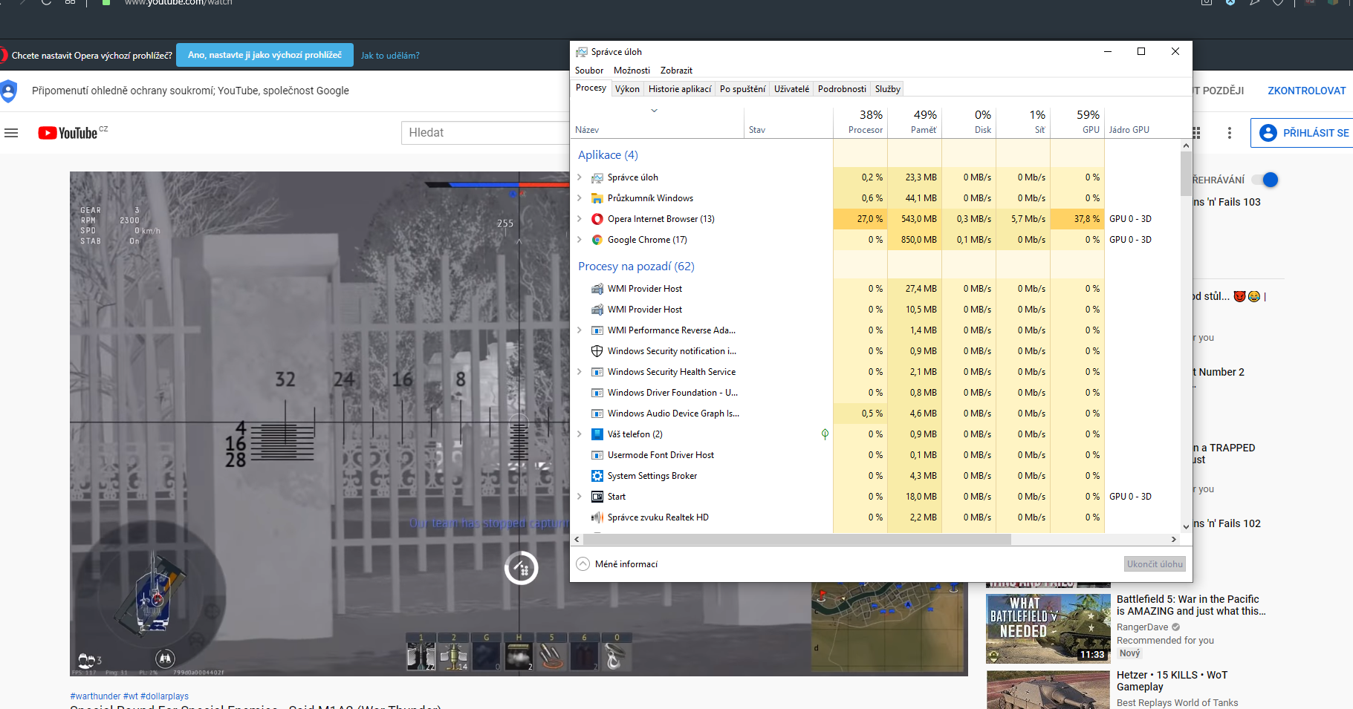Click the YouTube Hledat search field
The height and width of the screenshot is (709, 1353).
[x=487, y=133]
